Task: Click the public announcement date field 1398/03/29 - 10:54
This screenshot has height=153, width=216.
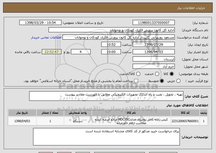Action: coord(40,23)
